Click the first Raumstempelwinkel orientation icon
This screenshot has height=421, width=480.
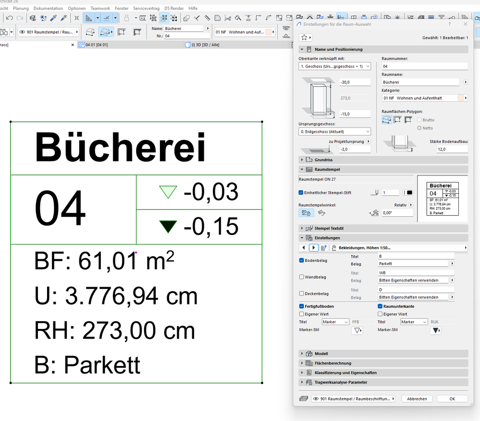[x=306, y=212]
